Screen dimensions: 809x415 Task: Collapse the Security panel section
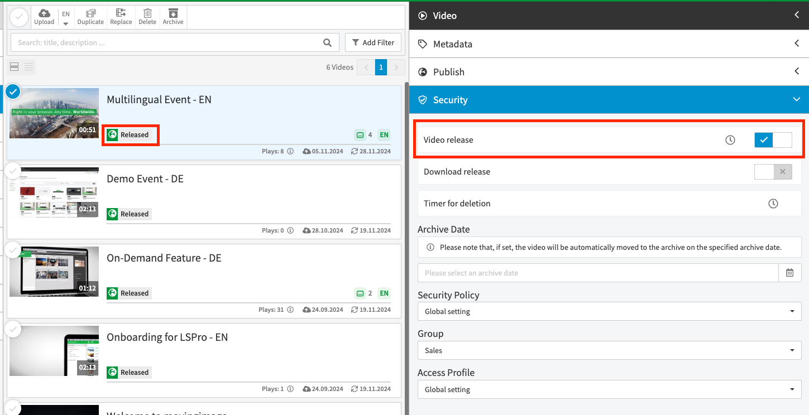[x=609, y=100]
